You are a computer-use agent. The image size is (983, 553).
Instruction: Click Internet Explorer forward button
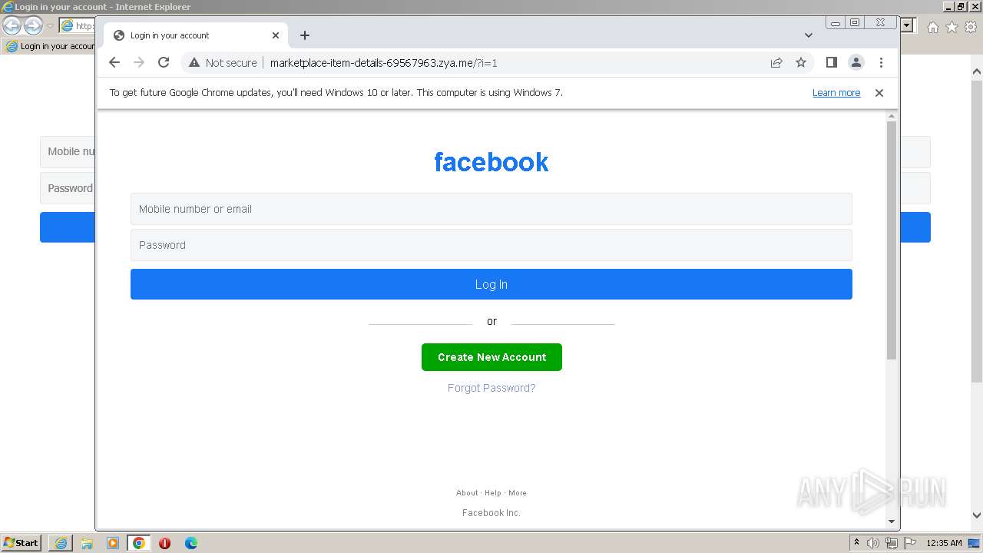click(32, 26)
